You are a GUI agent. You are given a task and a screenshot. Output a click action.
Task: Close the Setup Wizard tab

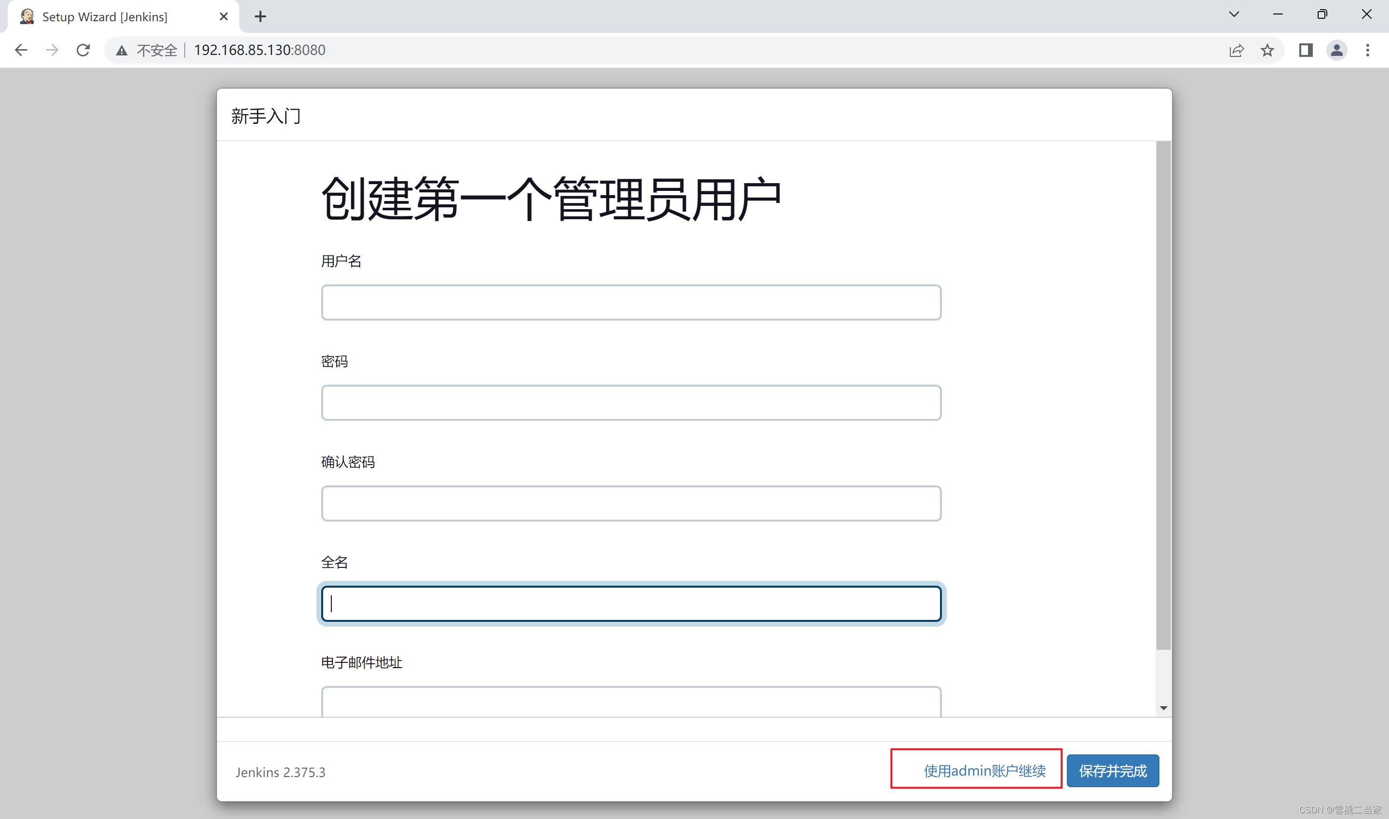click(224, 16)
